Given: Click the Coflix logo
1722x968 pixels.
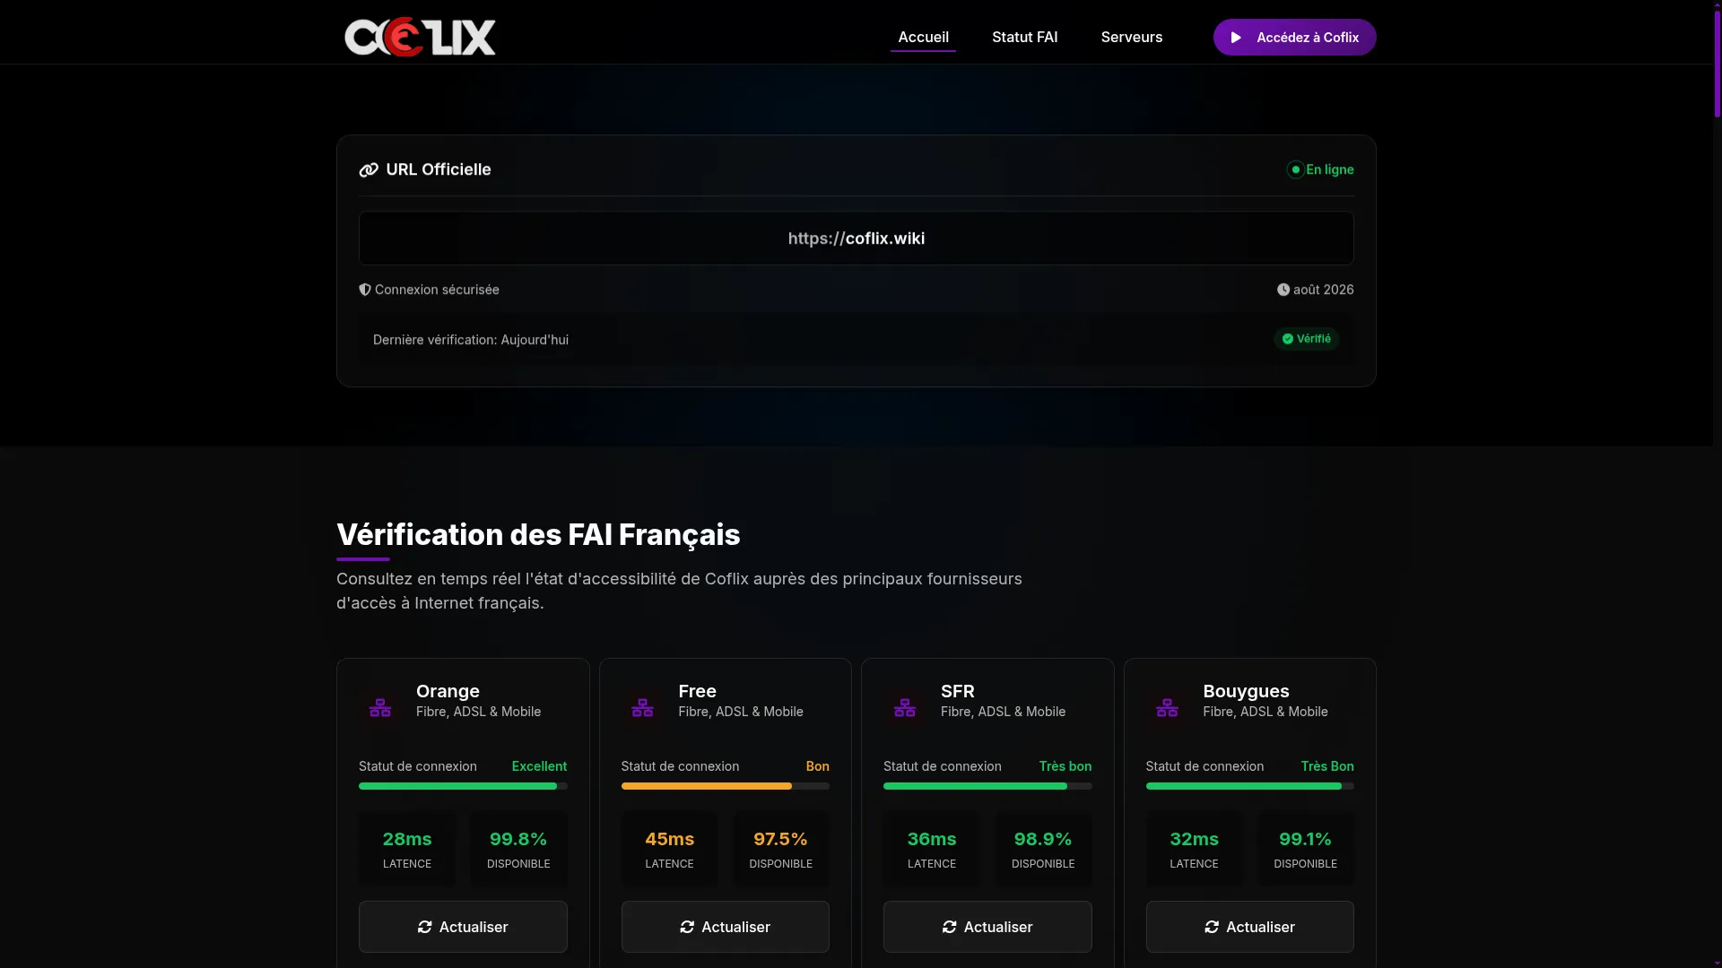Looking at the screenshot, I should tap(420, 37).
